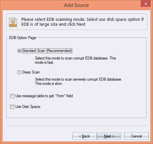This screenshot has height=144, width=153.
Task: Proceed with the 'Next >' button
Action: click(109, 136)
